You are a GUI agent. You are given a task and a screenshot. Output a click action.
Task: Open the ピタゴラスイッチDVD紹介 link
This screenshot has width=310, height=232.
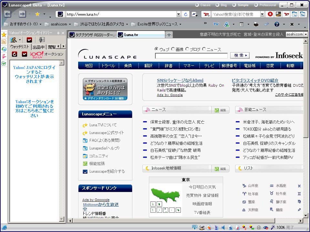[255, 80]
